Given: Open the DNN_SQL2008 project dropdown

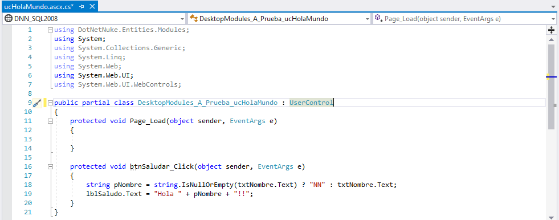Looking at the screenshot, I should point(182,19).
